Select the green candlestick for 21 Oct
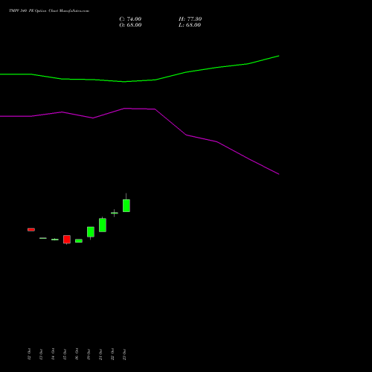This screenshot has width=372, height=372. 103,225
